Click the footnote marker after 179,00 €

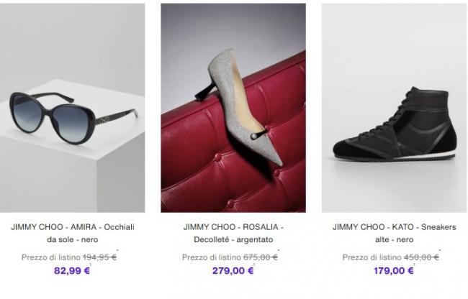(414, 264)
